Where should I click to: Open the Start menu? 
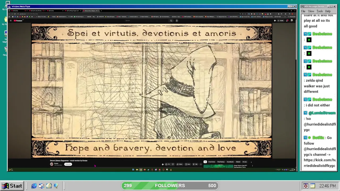12,186
